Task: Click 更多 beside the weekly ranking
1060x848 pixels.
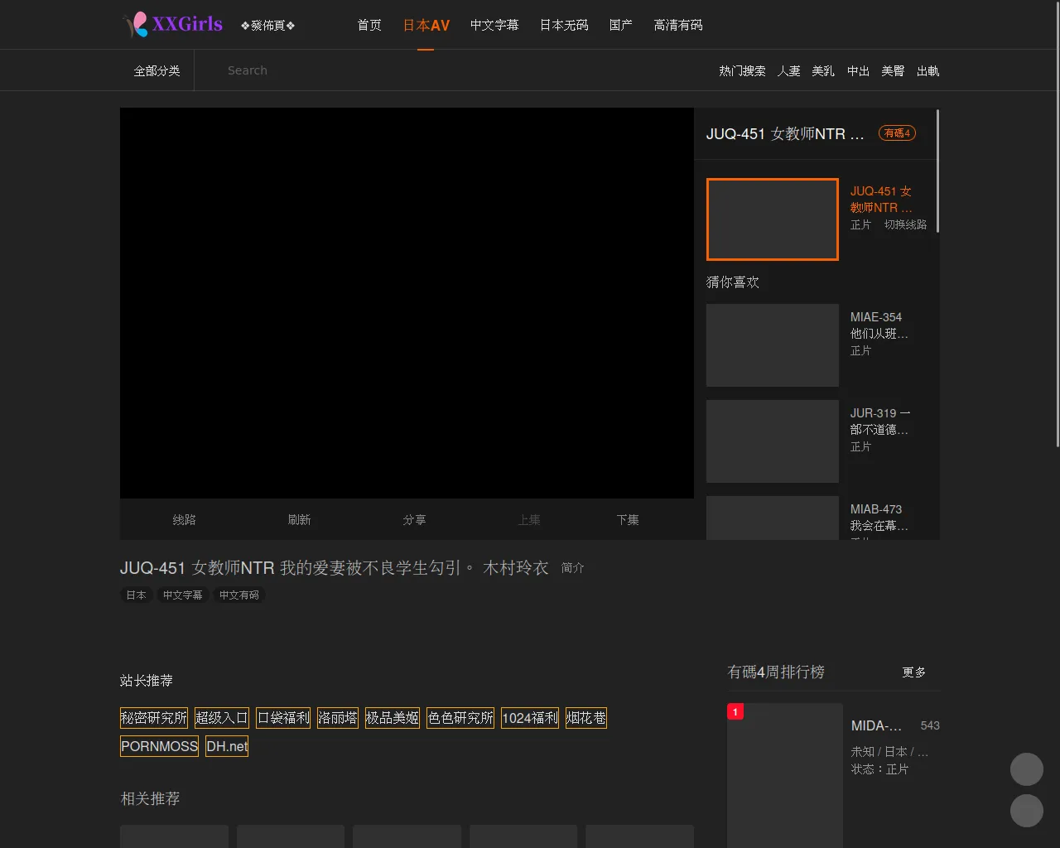Action: [x=913, y=672]
